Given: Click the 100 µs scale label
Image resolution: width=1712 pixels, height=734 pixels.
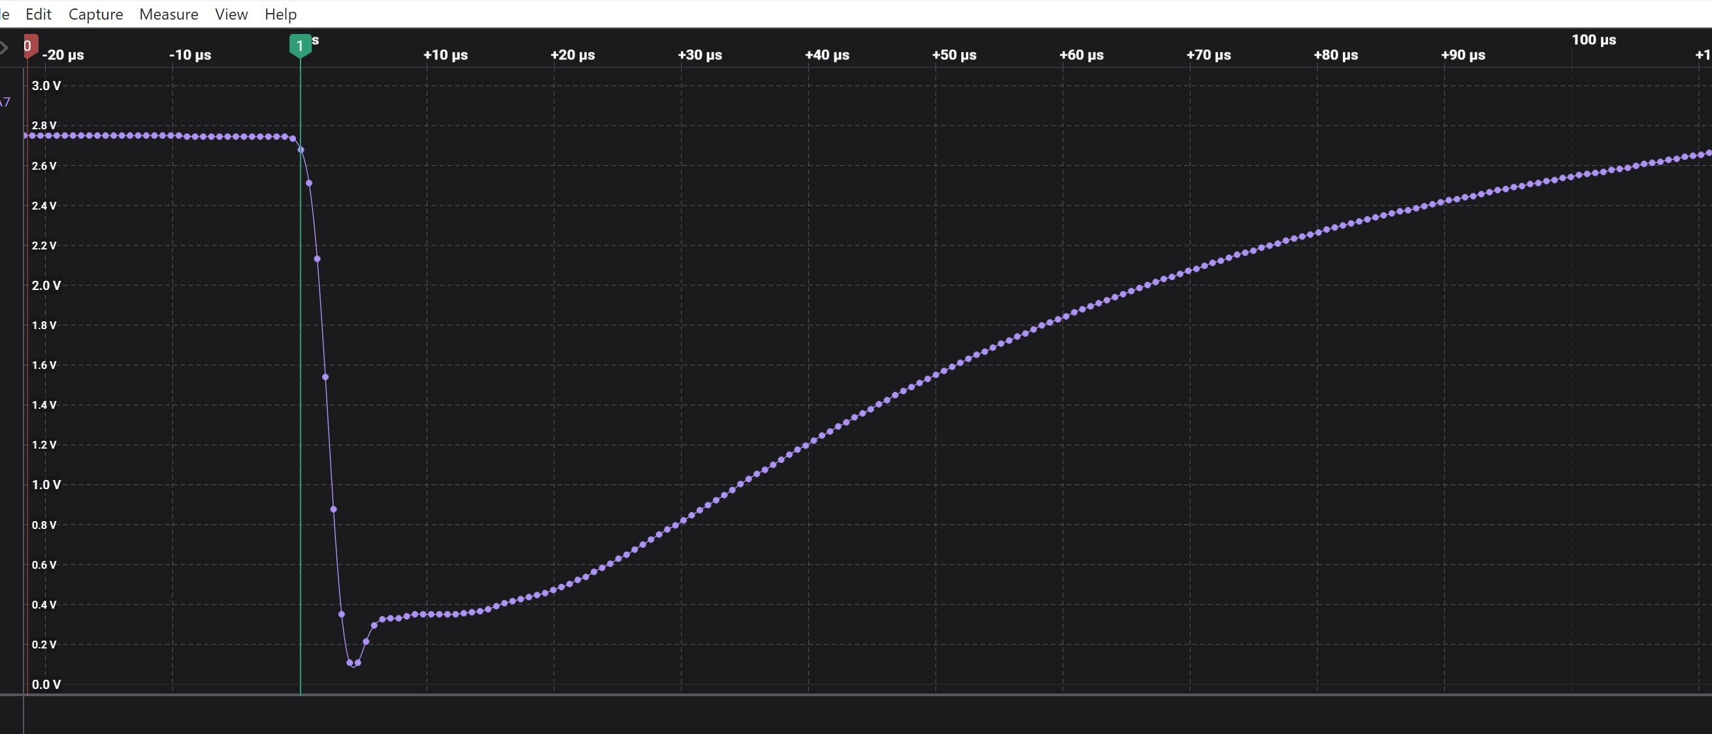Looking at the screenshot, I should pos(1593,40).
